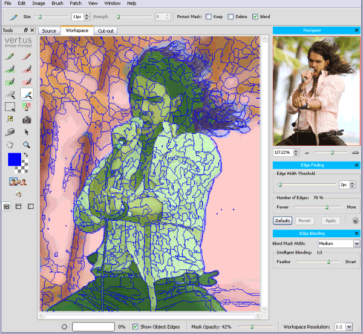Click the blue foreground color swatch

pyautogui.click(x=14, y=160)
